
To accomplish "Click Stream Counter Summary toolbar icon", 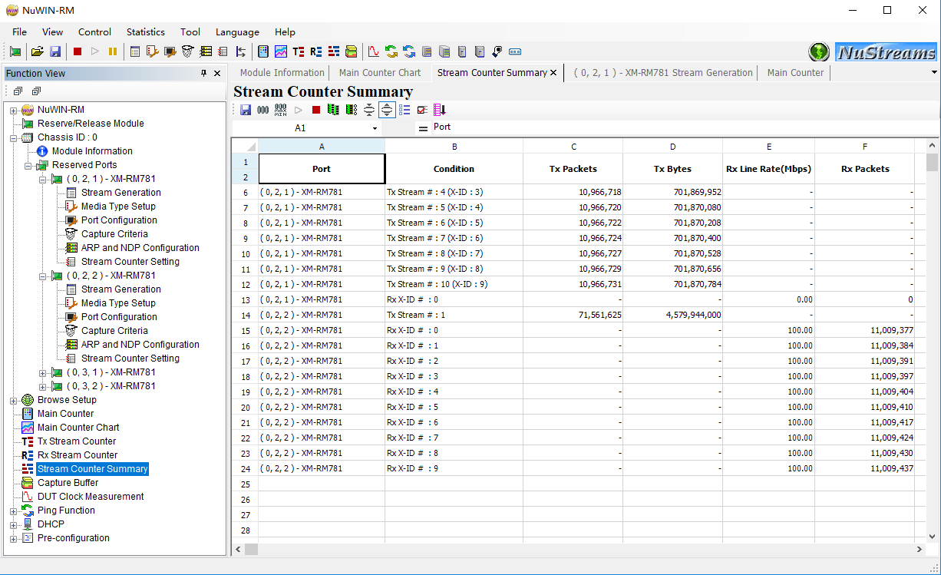I will pos(334,51).
